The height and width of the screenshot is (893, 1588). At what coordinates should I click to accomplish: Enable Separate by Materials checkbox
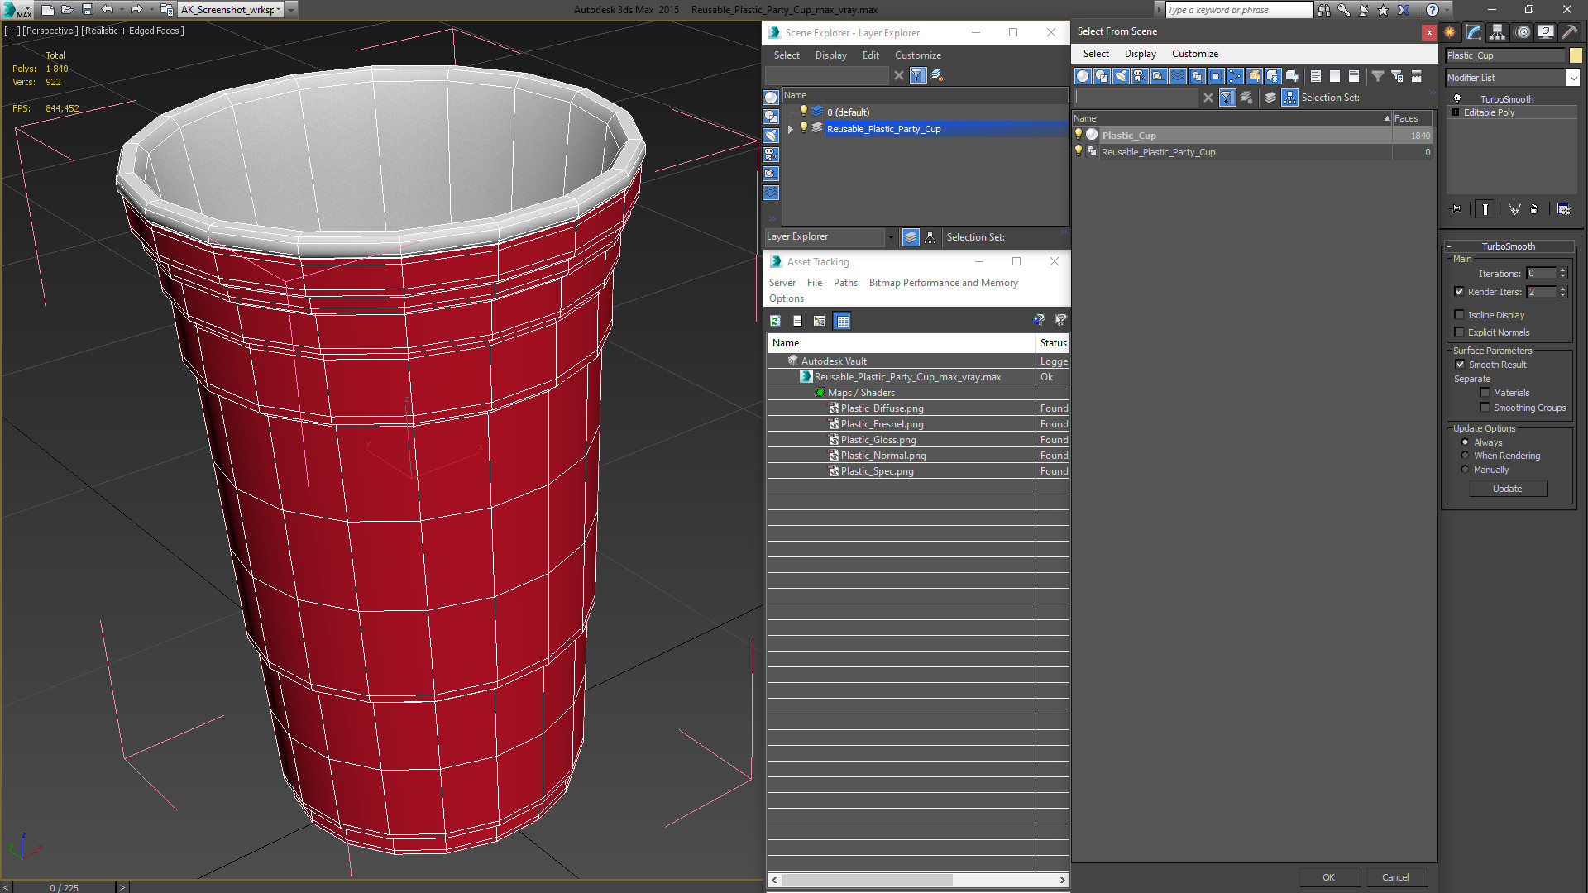point(1485,393)
